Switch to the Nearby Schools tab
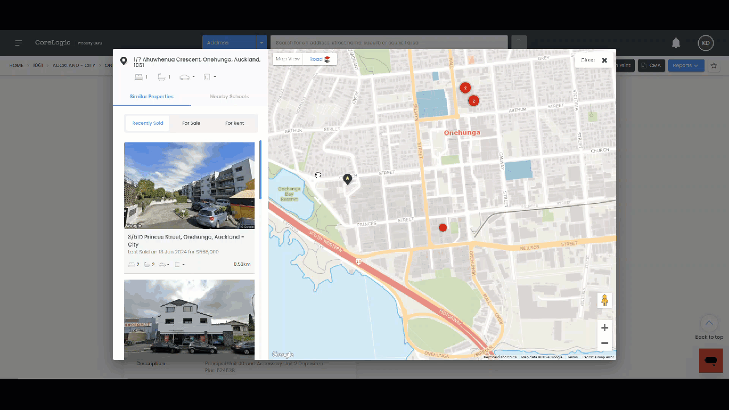Image resolution: width=729 pixels, height=410 pixels. pyautogui.click(x=230, y=96)
